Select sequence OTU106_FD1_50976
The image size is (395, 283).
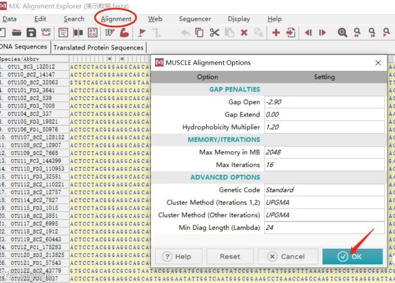pyautogui.click(x=33, y=129)
